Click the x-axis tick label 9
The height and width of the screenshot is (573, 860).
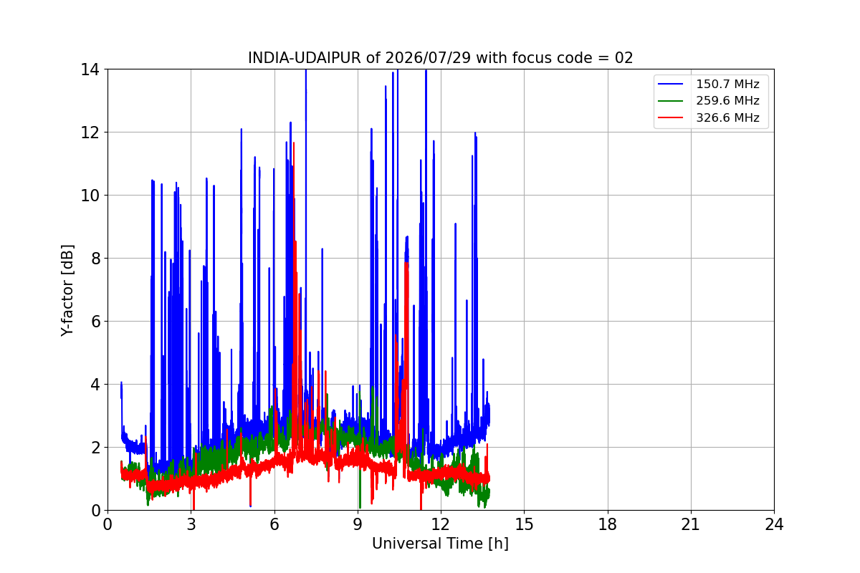(358, 524)
